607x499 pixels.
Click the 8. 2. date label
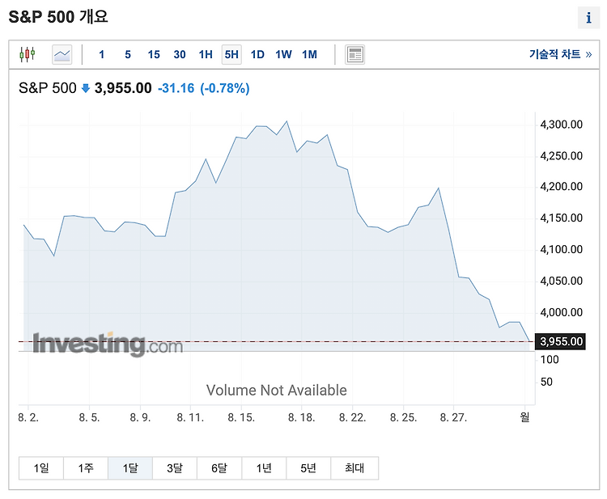click(x=28, y=417)
